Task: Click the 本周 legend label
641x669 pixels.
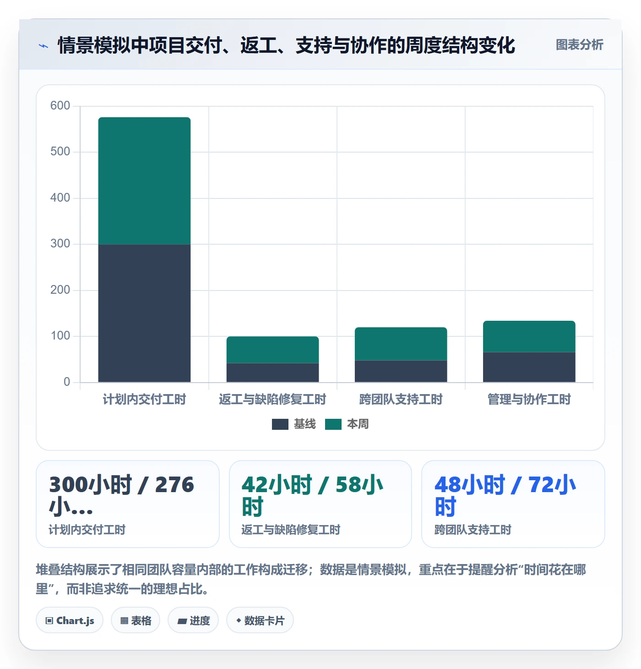Action: (358, 424)
